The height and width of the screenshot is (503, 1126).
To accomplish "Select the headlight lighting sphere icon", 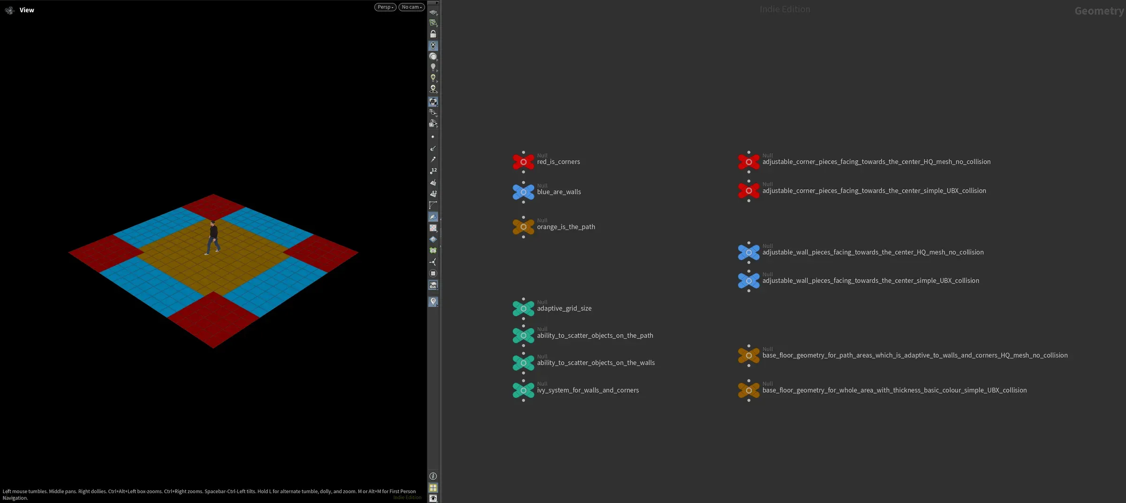I will tap(433, 56).
